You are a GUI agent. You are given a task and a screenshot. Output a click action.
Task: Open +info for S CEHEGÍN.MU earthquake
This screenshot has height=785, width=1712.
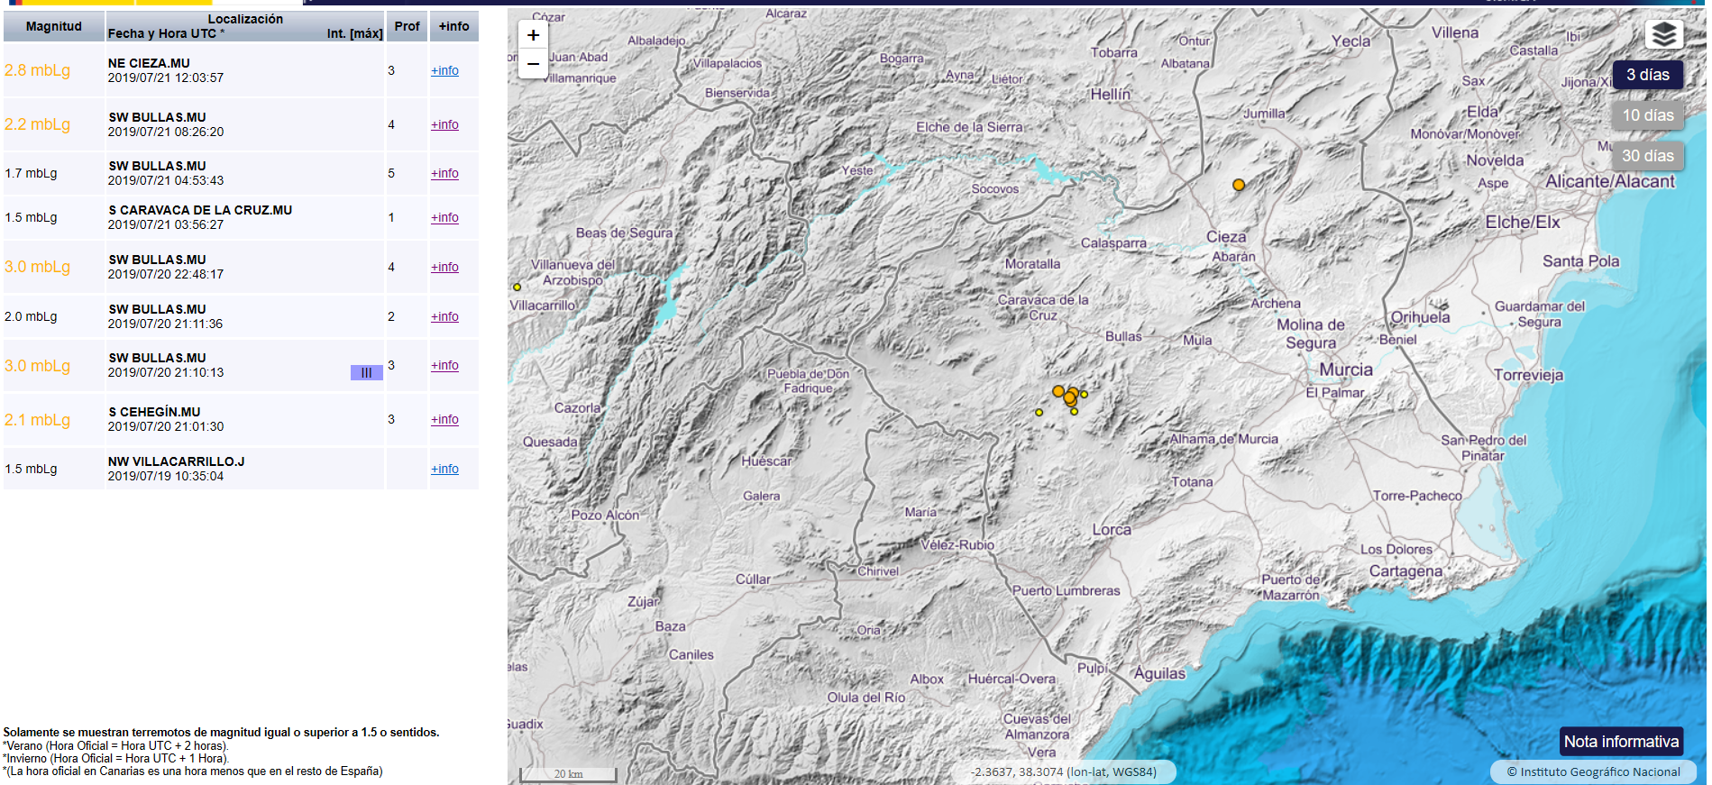pos(444,419)
